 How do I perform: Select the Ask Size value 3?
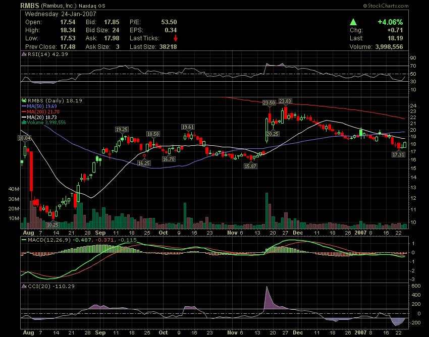click(x=118, y=47)
